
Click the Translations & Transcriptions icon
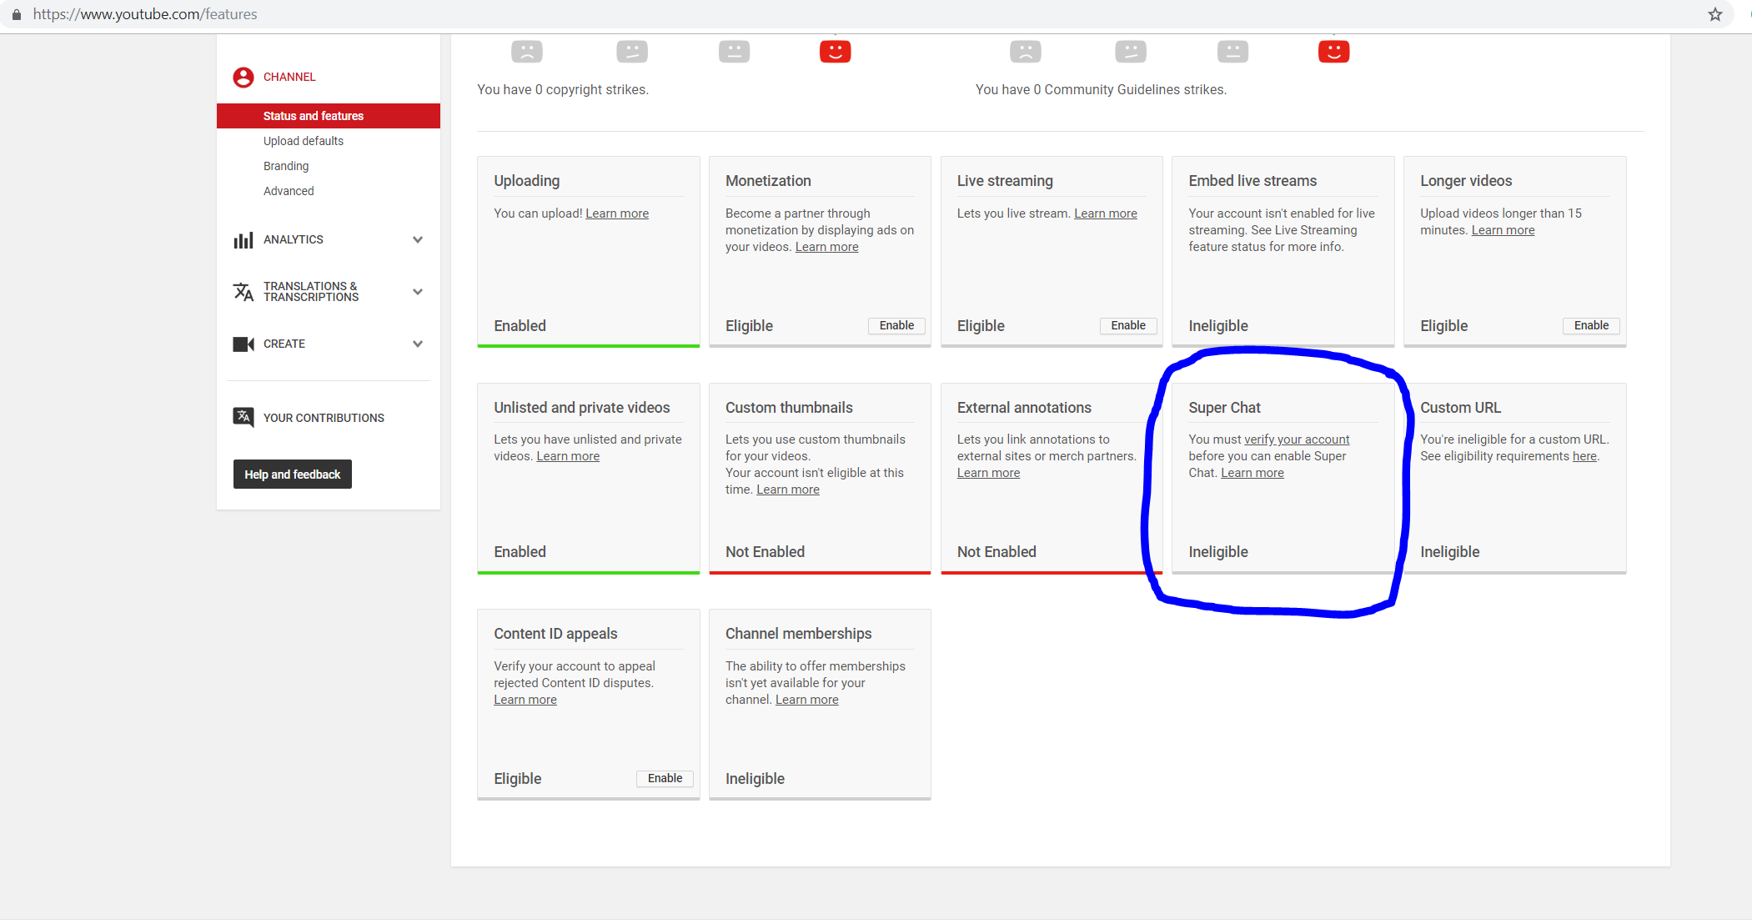pyautogui.click(x=243, y=292)
